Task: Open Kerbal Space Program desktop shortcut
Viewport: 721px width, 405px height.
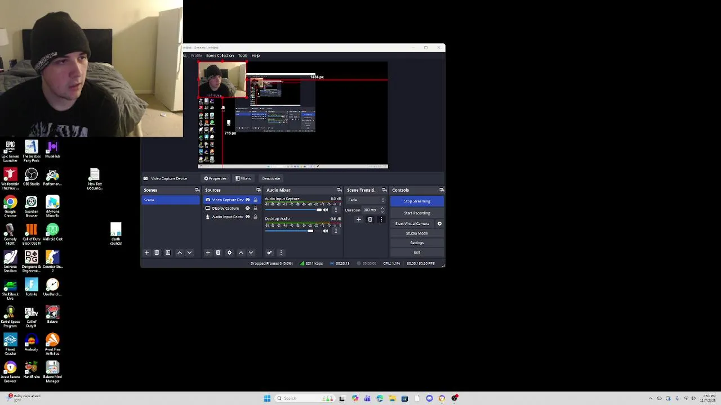Action: (x=10, y=317)
